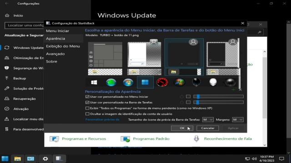This screenshot has height=163, width=291.
Task: Click the Windows Start button on the taskbar
Action: (x=5, y=158)
